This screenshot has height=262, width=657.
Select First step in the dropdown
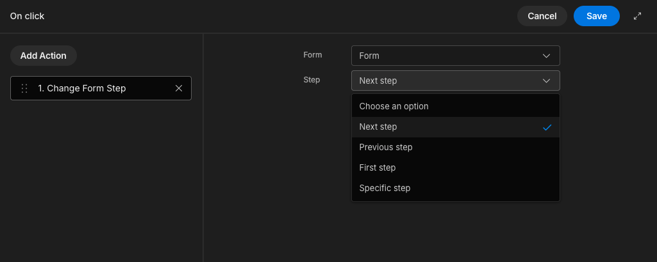coord(456,167)
